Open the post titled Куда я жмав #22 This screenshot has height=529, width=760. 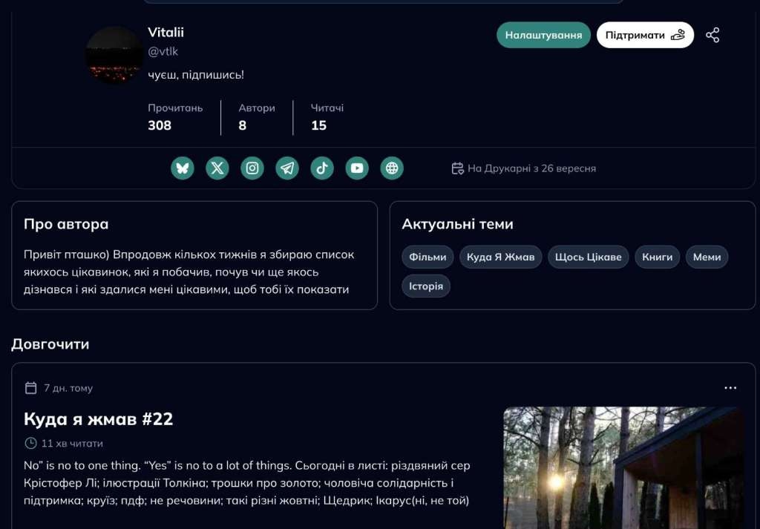[99, 419]
